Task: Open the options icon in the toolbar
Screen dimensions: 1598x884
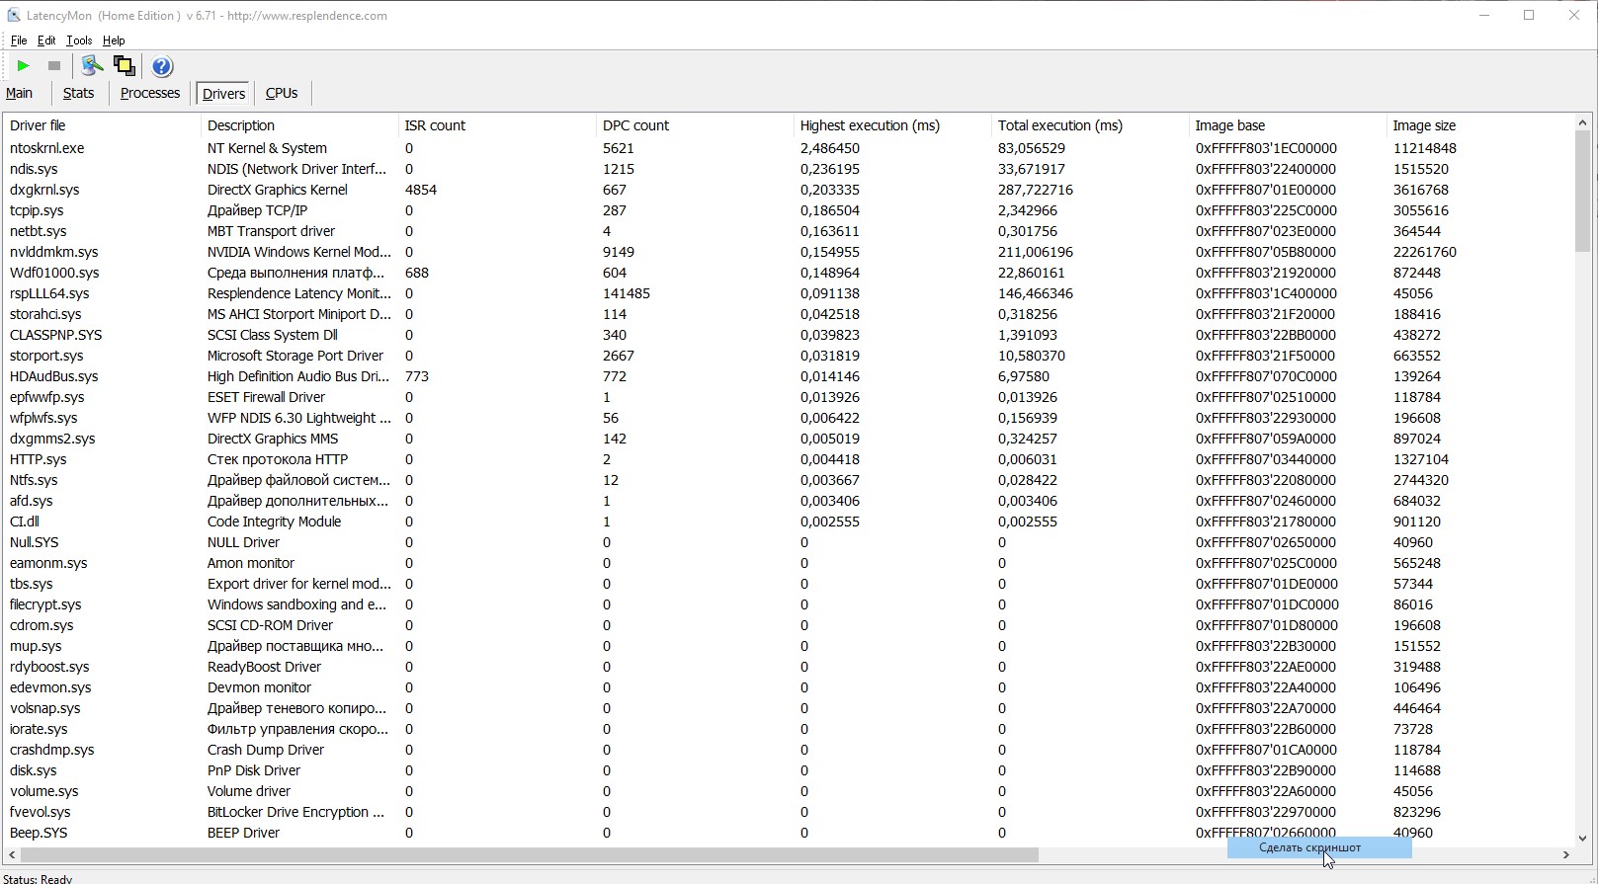Action: [x=92, y=66]
